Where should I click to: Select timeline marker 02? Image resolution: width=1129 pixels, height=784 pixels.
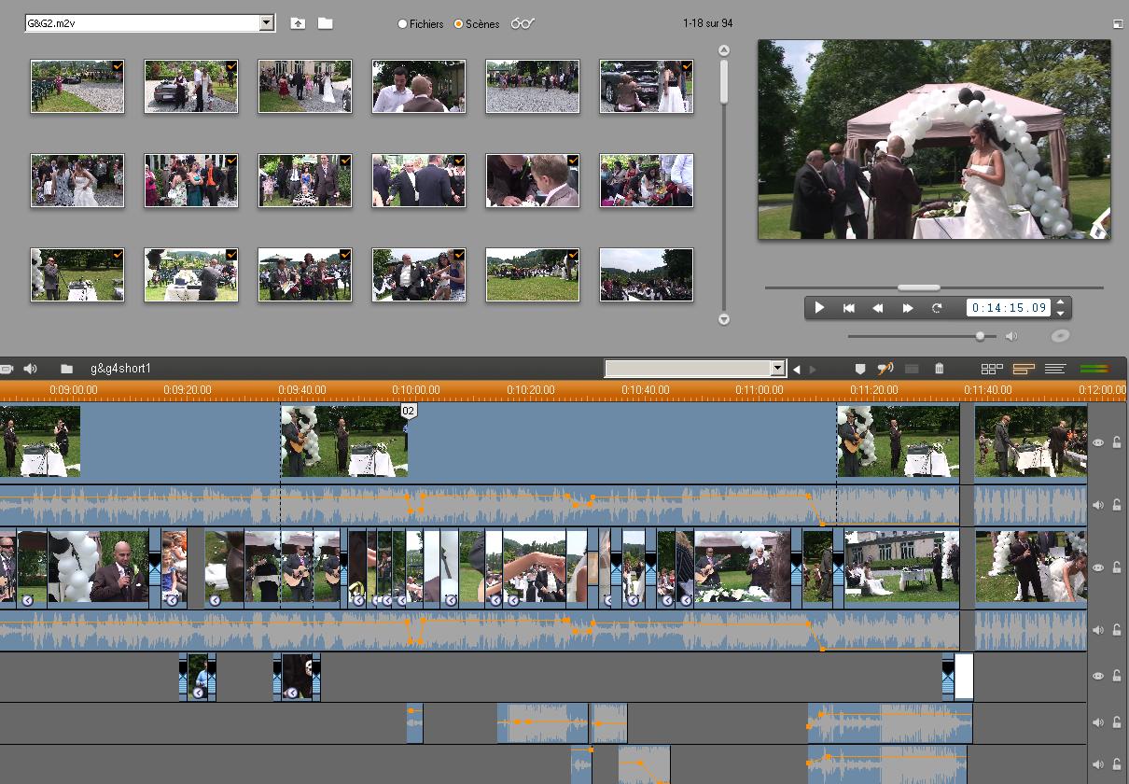pos(408,411)
